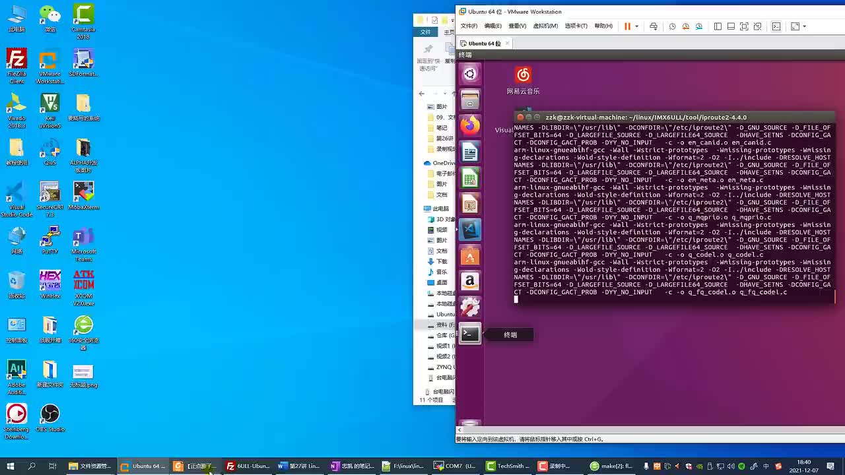Click the taskbar search icon
Viewport: 845px width, 475px height.
pos(32,466)
